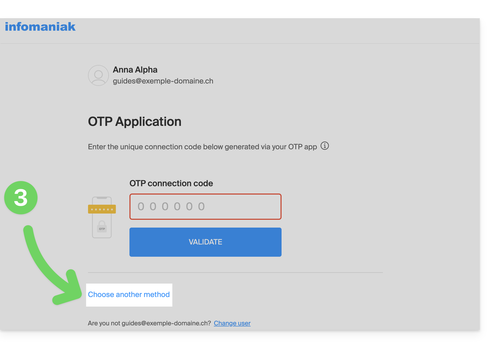Click the OTP connection code label
This screenshot has width=498, height=348.
pyautogui.click(x=171, y=183)
